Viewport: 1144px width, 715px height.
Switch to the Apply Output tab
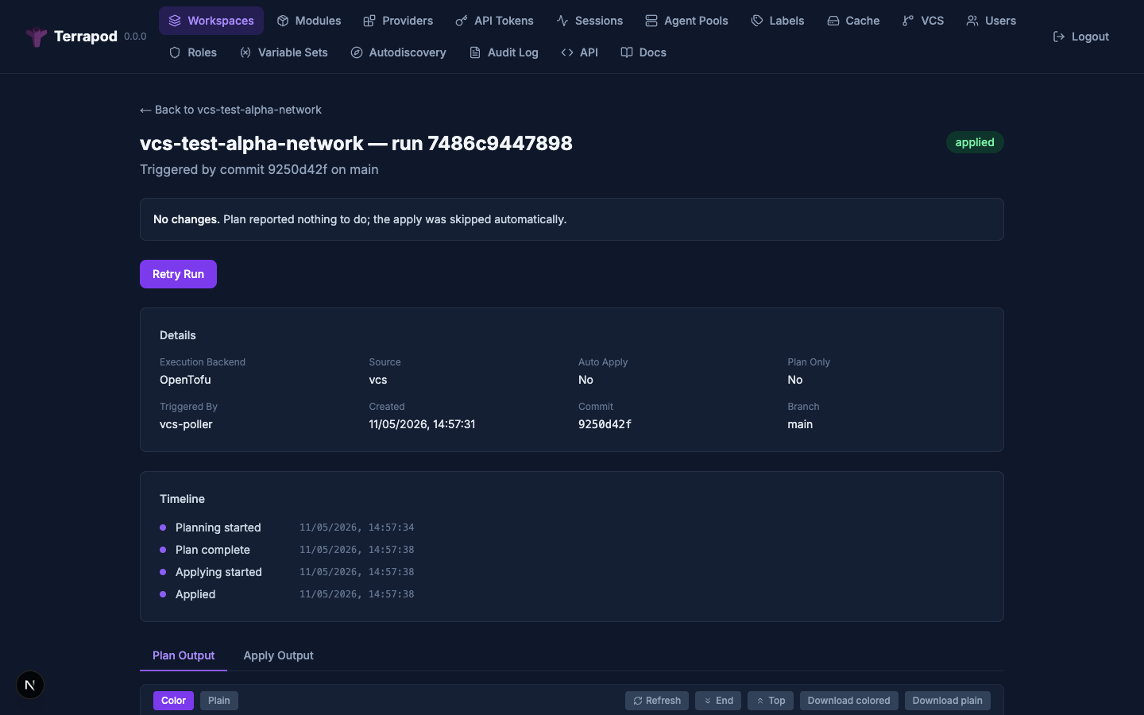pos(278,655)
